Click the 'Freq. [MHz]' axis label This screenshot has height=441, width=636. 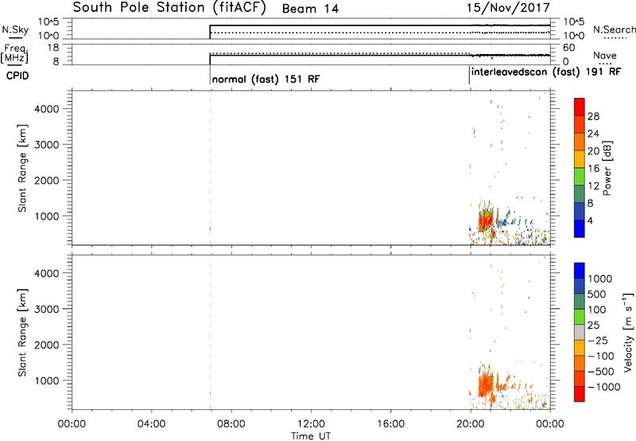[x=15, y=54]
